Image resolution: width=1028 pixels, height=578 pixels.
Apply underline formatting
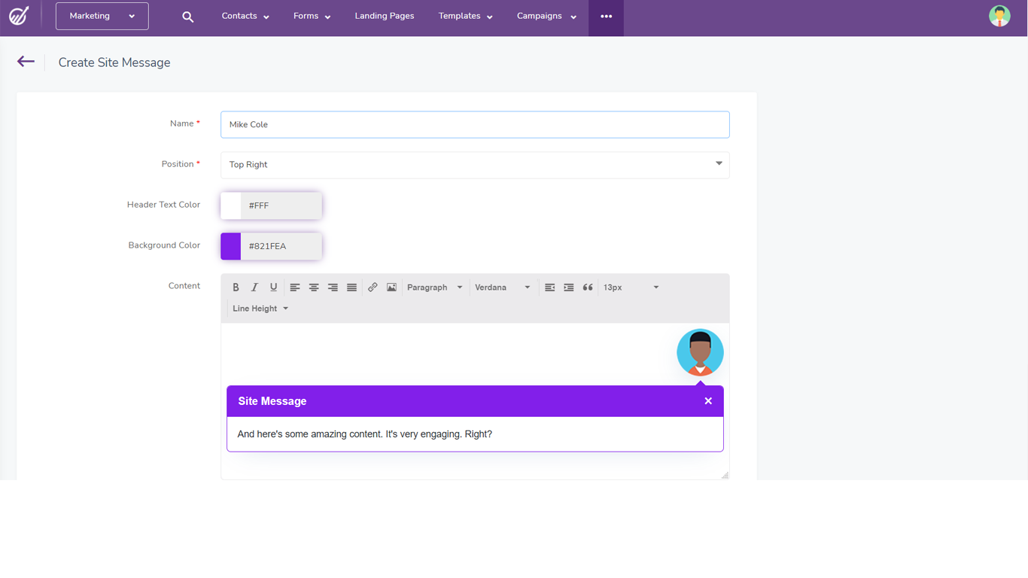273,287
